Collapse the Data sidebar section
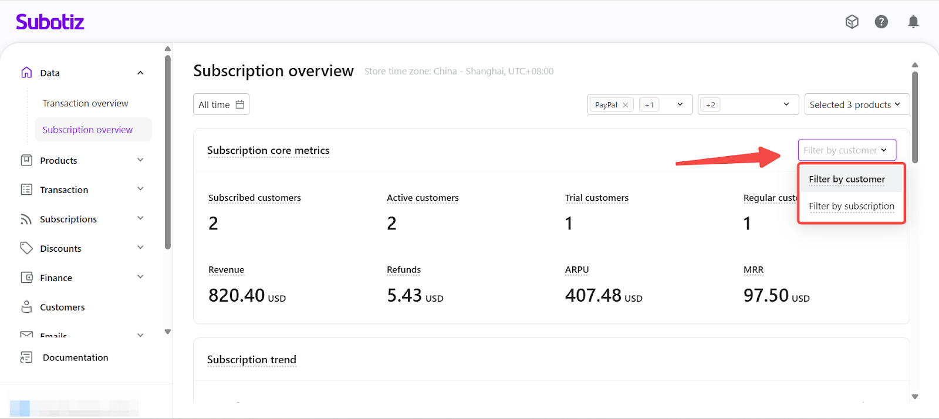The image size is (939, 419). click(x=140, y=73)
